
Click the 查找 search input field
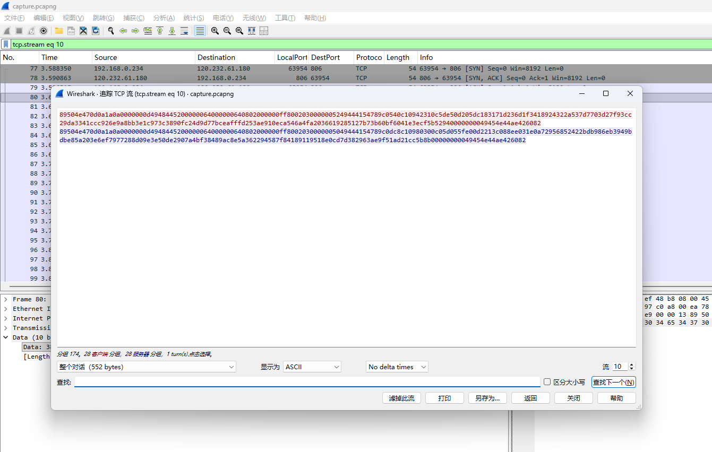tap(307, 382)
